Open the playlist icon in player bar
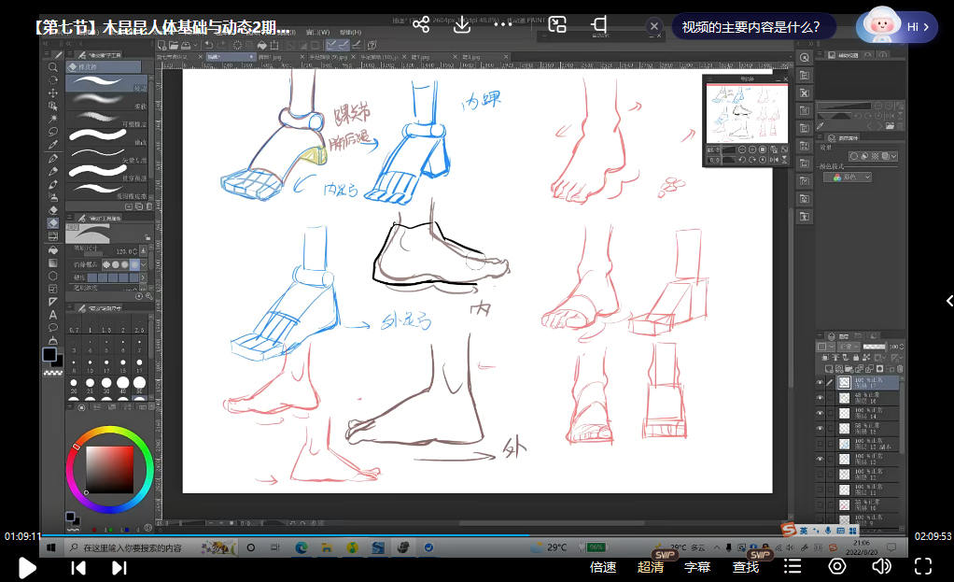The width and height of the screenshot is (954, 582). [793, 565]
